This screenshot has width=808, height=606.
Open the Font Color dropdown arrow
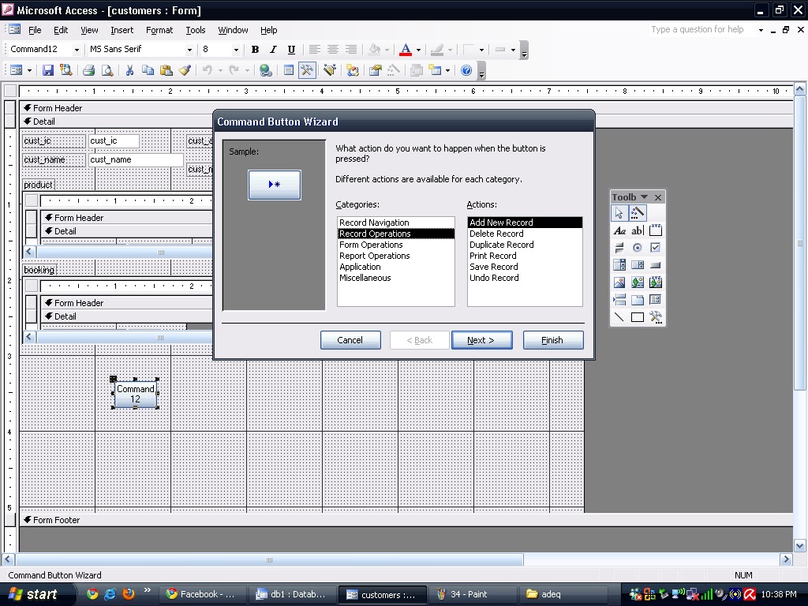tap(418, 50)
